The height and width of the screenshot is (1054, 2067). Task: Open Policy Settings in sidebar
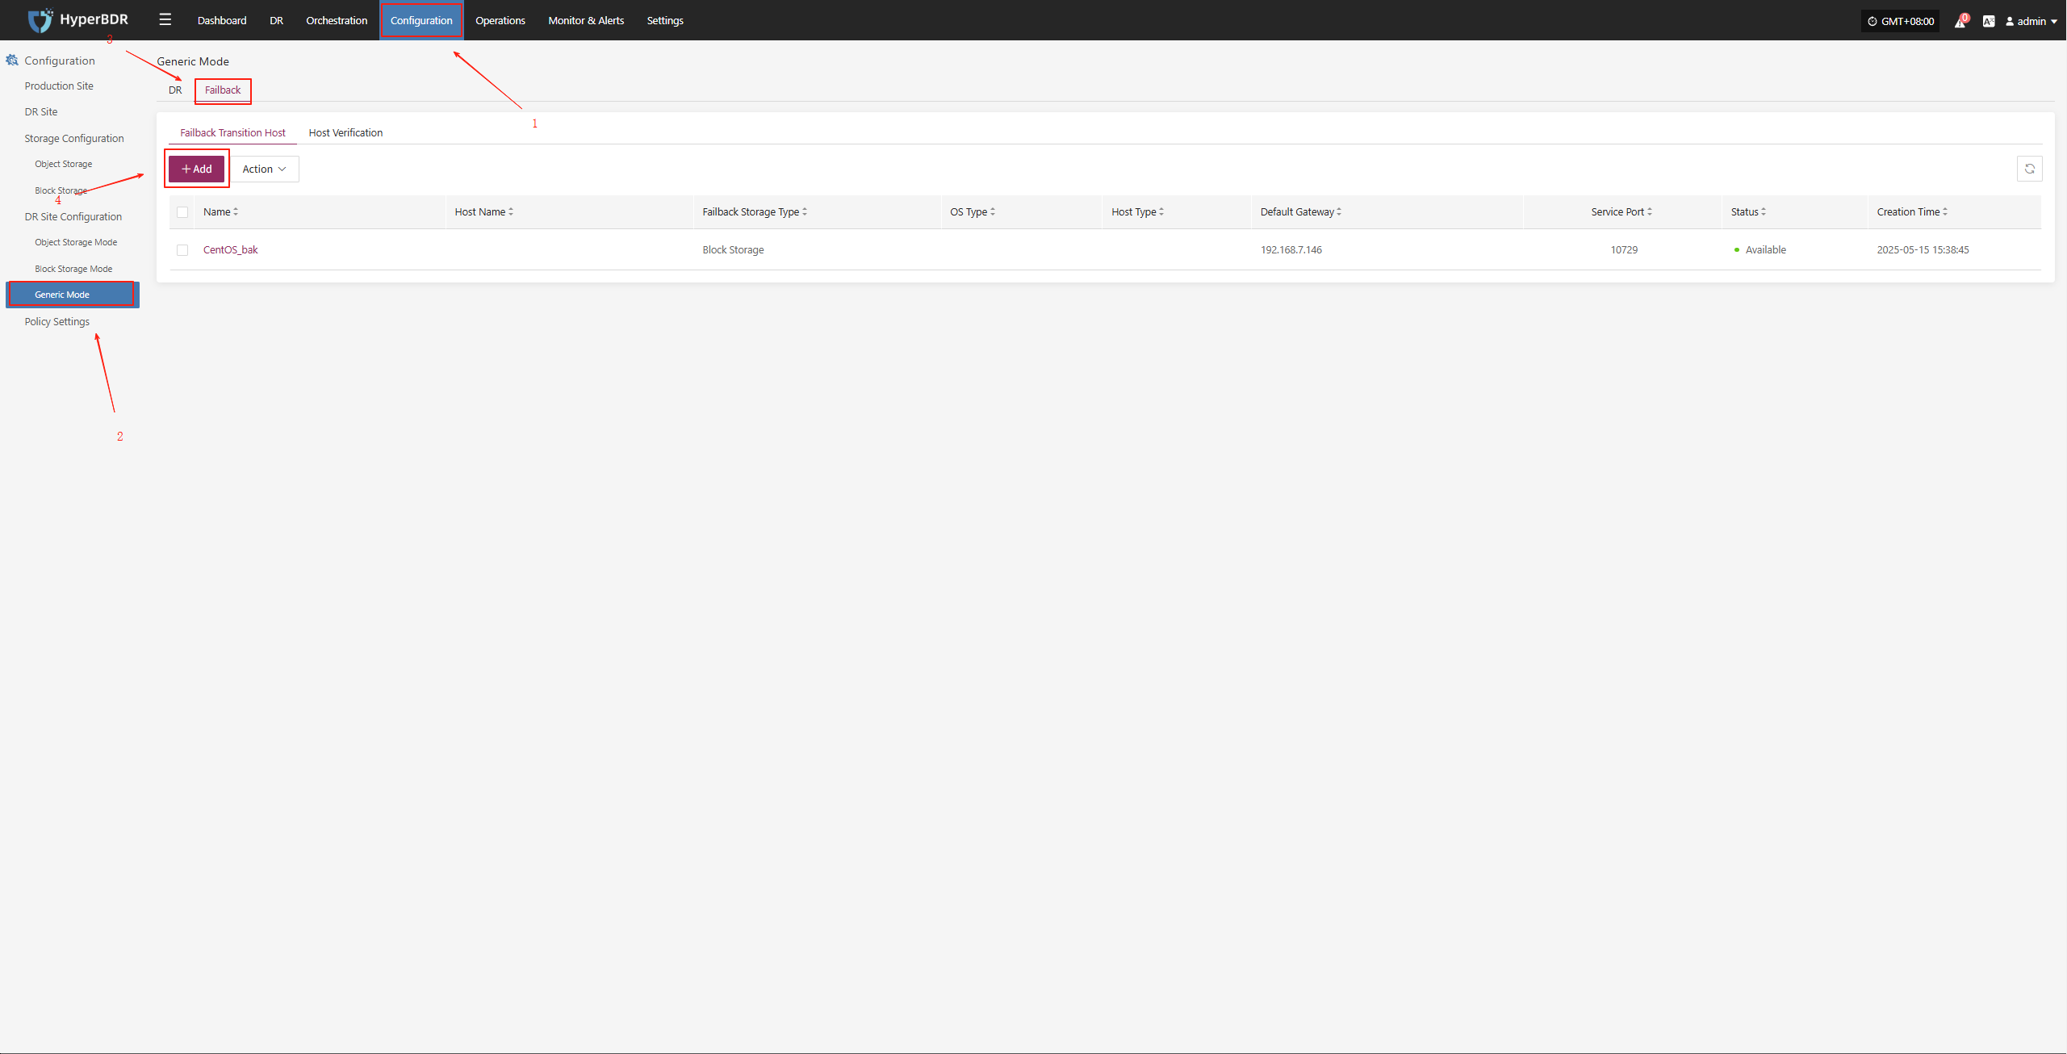click(57, 322)
